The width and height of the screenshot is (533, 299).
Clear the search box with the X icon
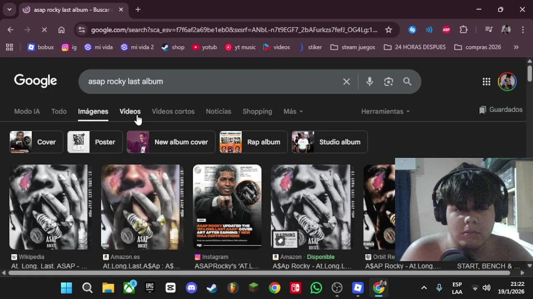click(346, 82)
